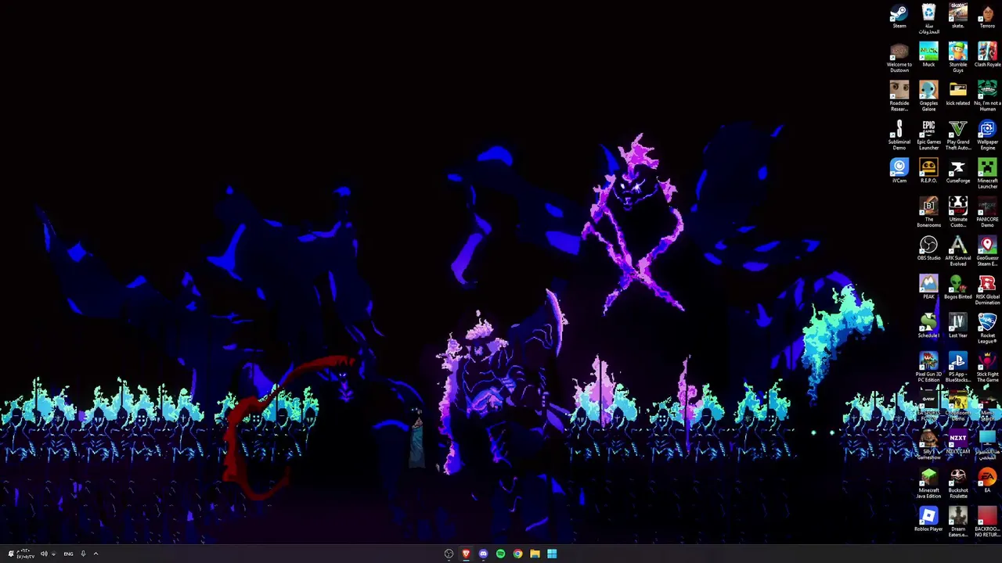Open the notification bell in taskbar
This screenshot has width=1002, height=563.
tap(10, 554)
